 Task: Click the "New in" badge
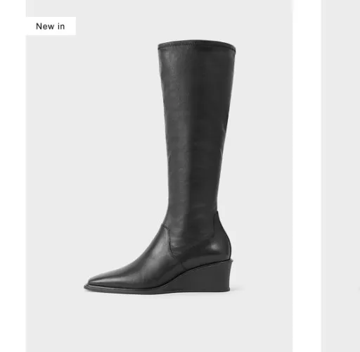(x=51, y=26)
